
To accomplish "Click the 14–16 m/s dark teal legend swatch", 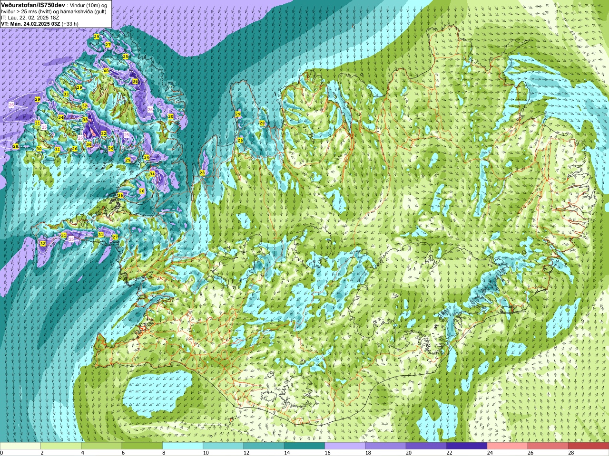I will (304, 446).
